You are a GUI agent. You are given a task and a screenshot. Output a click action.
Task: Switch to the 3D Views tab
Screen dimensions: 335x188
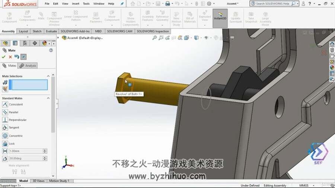[x=38, y=181]
